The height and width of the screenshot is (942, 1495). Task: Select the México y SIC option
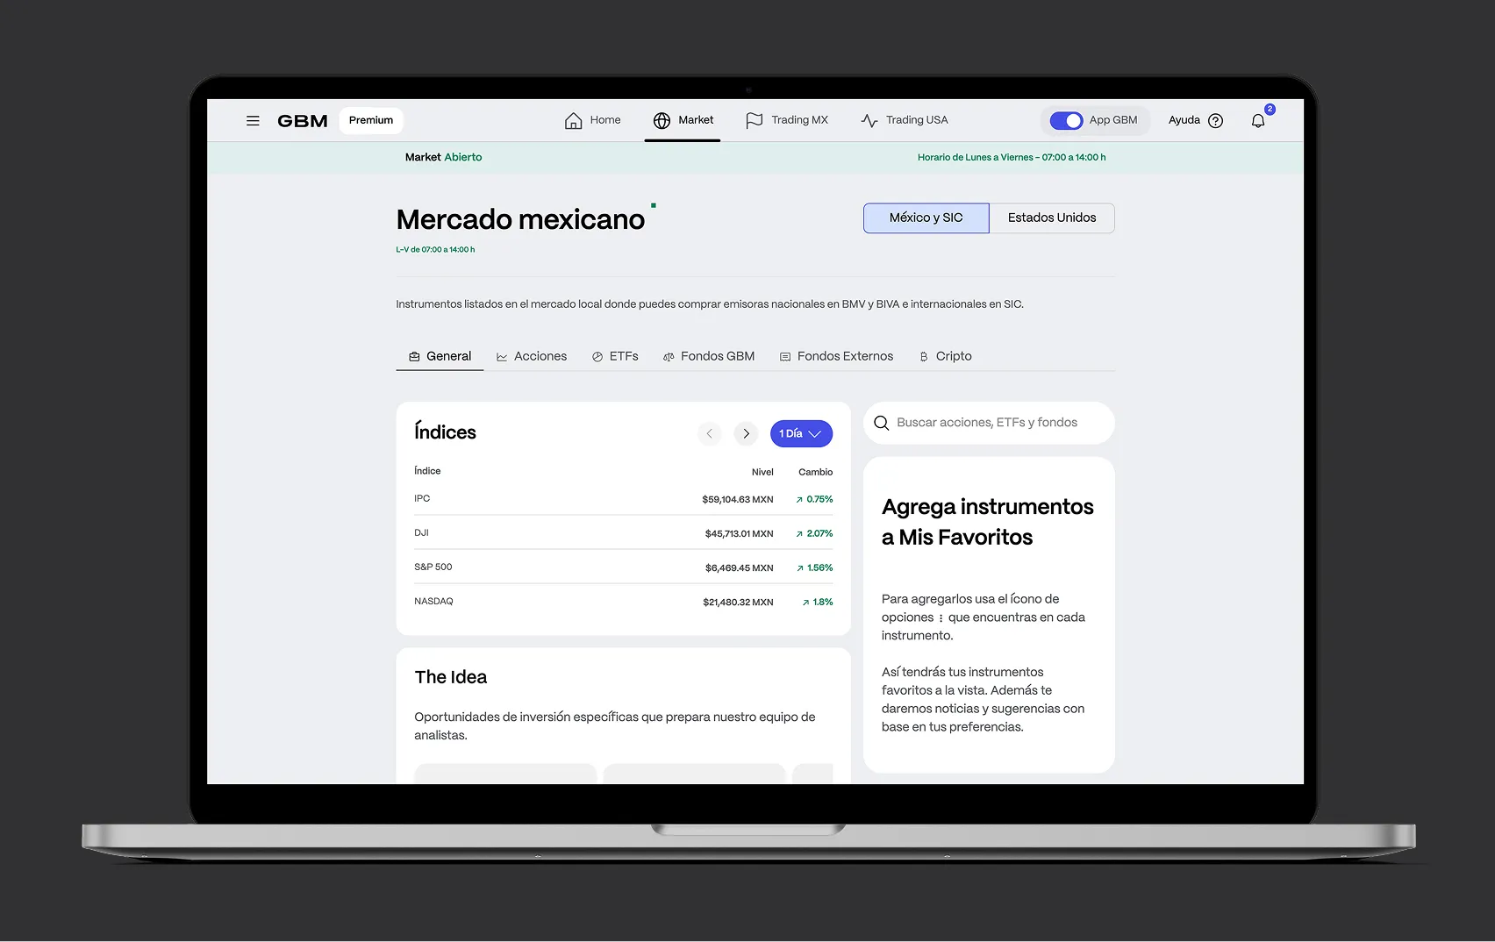(926, 218)
